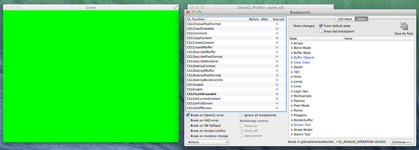Image resolution: width=419 pixels, height=150 pixels.
Task: Click execute dot for CGLDescribePixelFormat
Action: [277, 57]
